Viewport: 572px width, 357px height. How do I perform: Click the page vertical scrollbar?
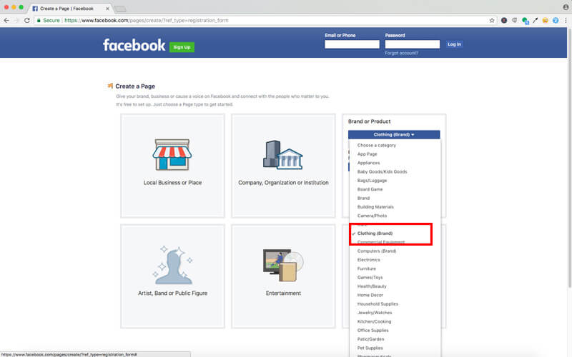click(570, 156)
